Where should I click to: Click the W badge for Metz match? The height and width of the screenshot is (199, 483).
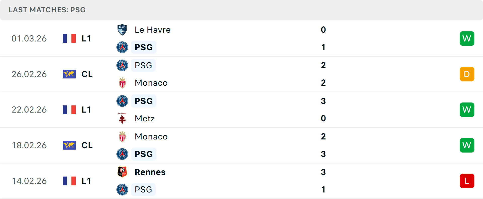[467, 110]
